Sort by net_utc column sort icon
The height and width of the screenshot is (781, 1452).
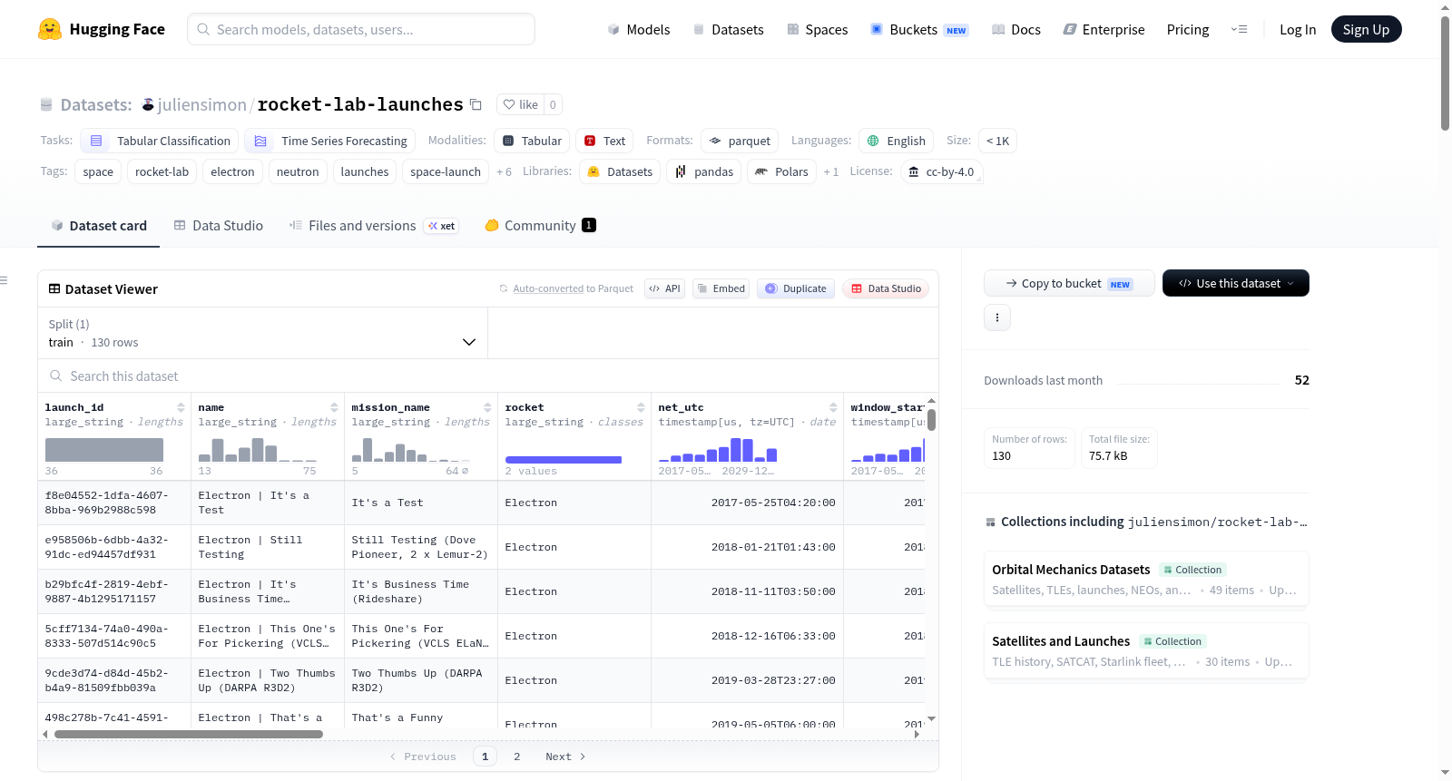[834, 407]
